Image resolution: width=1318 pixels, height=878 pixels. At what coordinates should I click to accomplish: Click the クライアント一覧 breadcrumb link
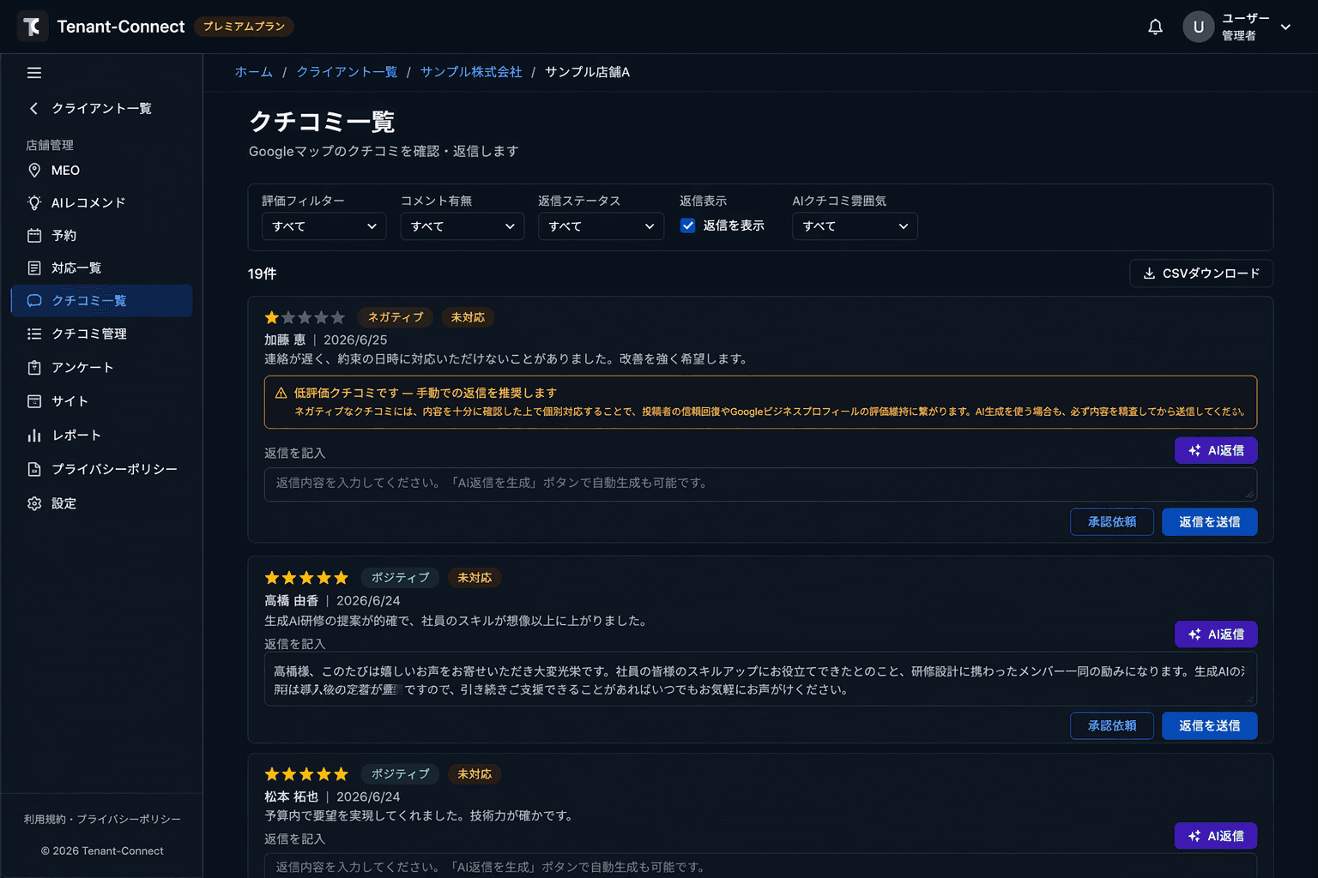tap(347, 72)
